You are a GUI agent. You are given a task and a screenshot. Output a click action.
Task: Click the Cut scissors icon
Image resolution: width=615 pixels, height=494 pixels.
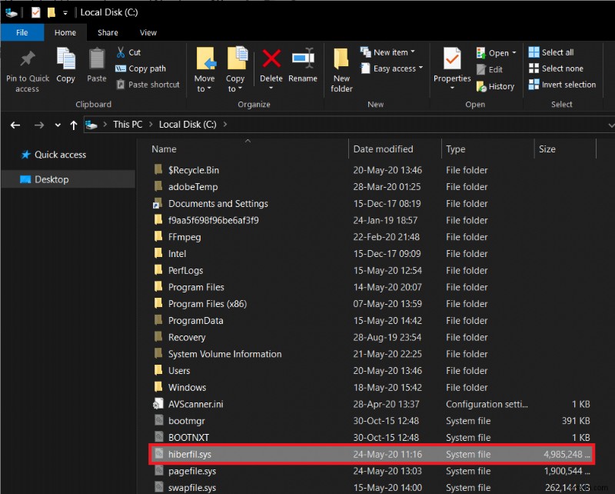[121, 52]
